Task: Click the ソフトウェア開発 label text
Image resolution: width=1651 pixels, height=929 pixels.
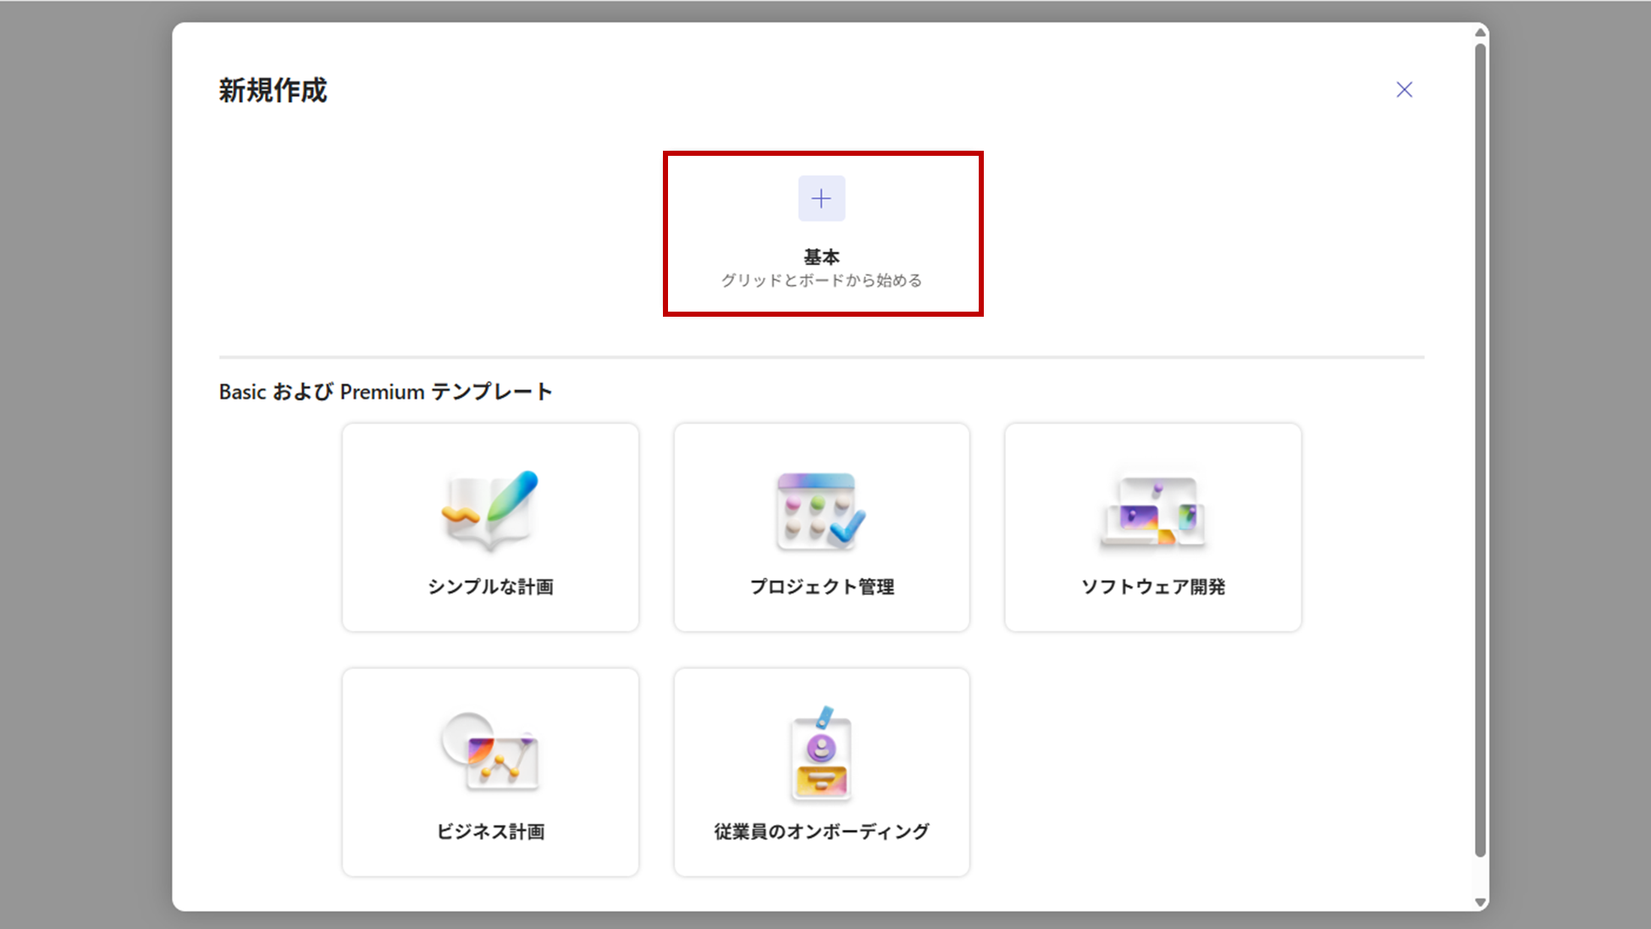Action: (x=1152, y=586)
